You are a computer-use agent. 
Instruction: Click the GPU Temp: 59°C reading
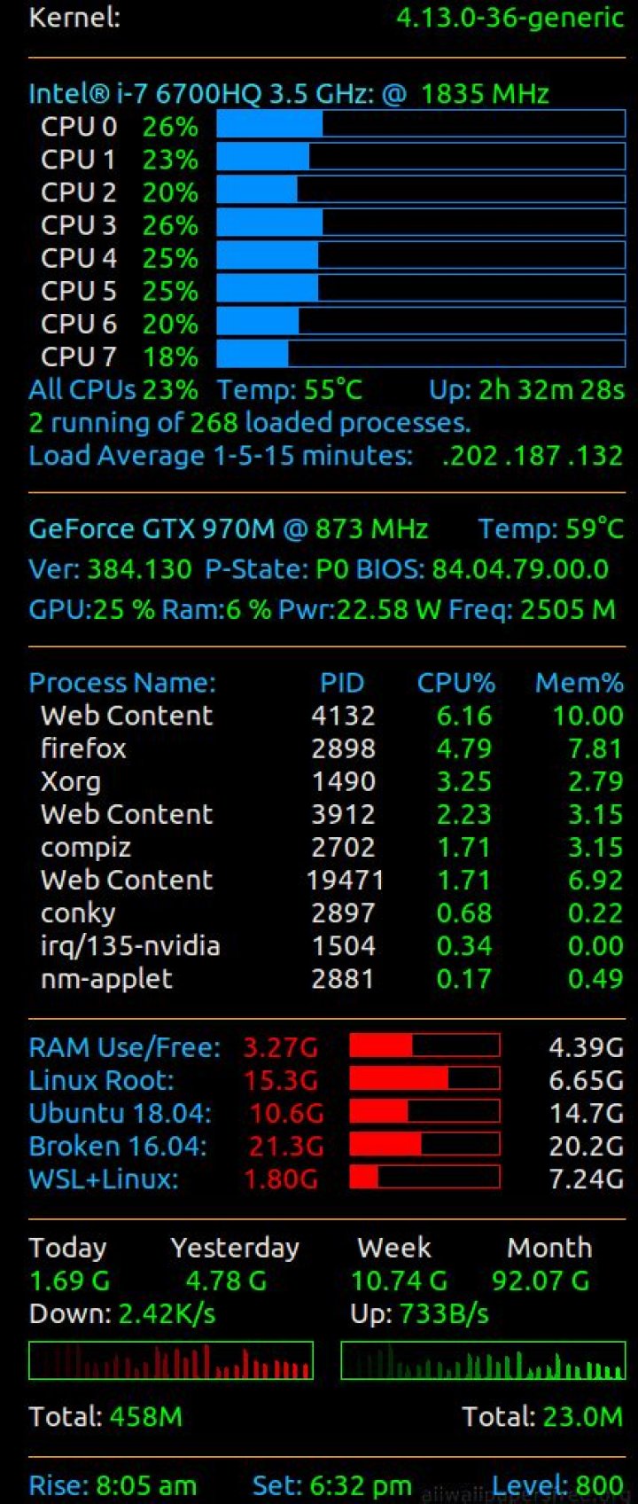(551, 529)
